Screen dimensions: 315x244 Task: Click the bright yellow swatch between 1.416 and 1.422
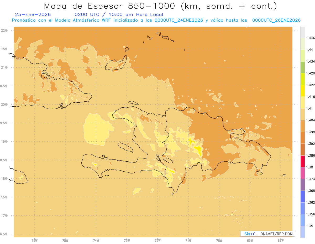pyautogui.click(x=303, y=91)
